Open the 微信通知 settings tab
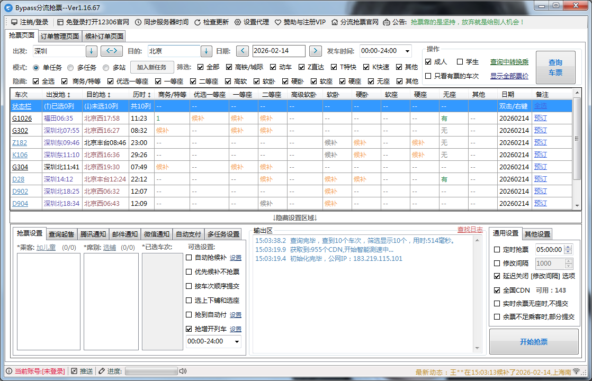Screen dimensions: 592x381 coord(157,234)
